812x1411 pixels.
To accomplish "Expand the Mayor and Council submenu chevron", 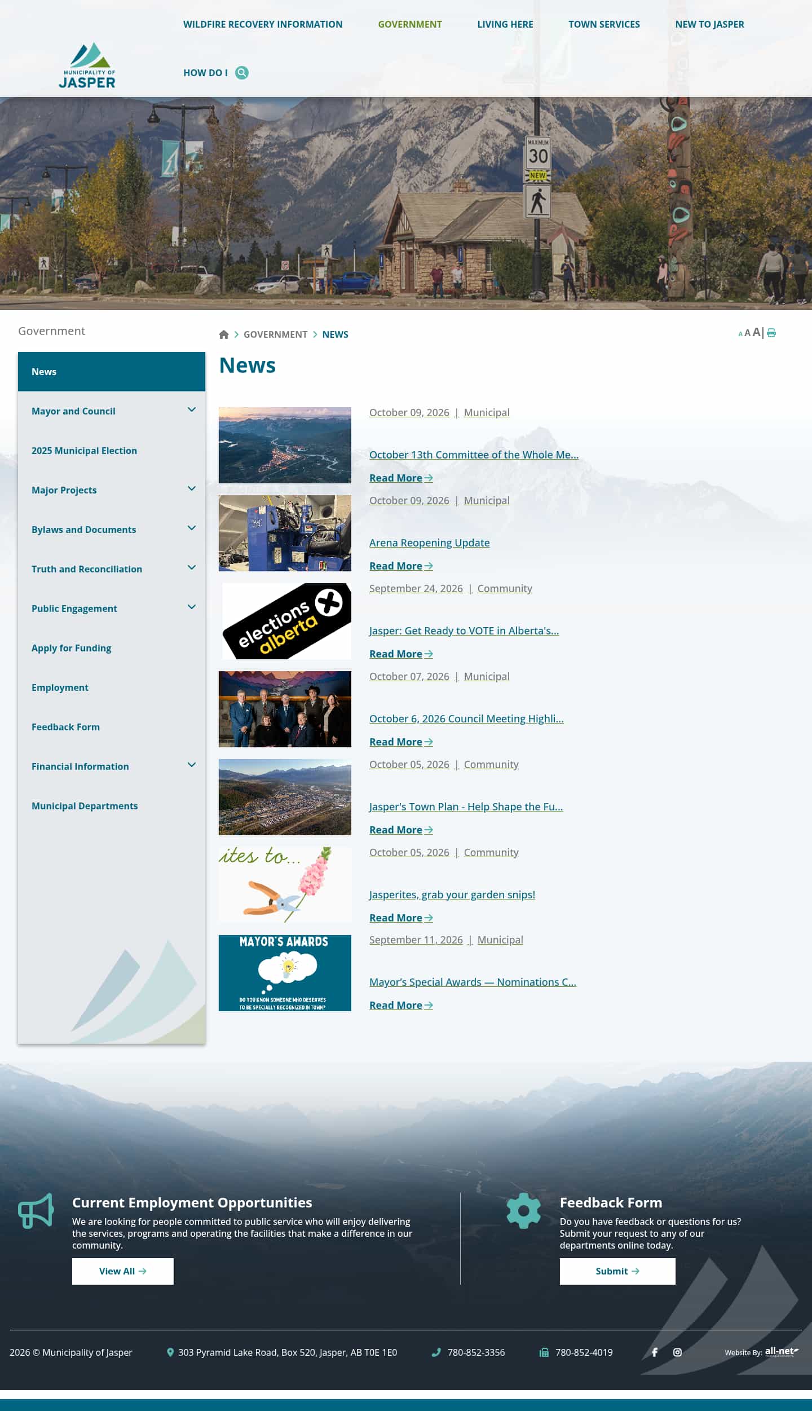I will coord(192,409).
